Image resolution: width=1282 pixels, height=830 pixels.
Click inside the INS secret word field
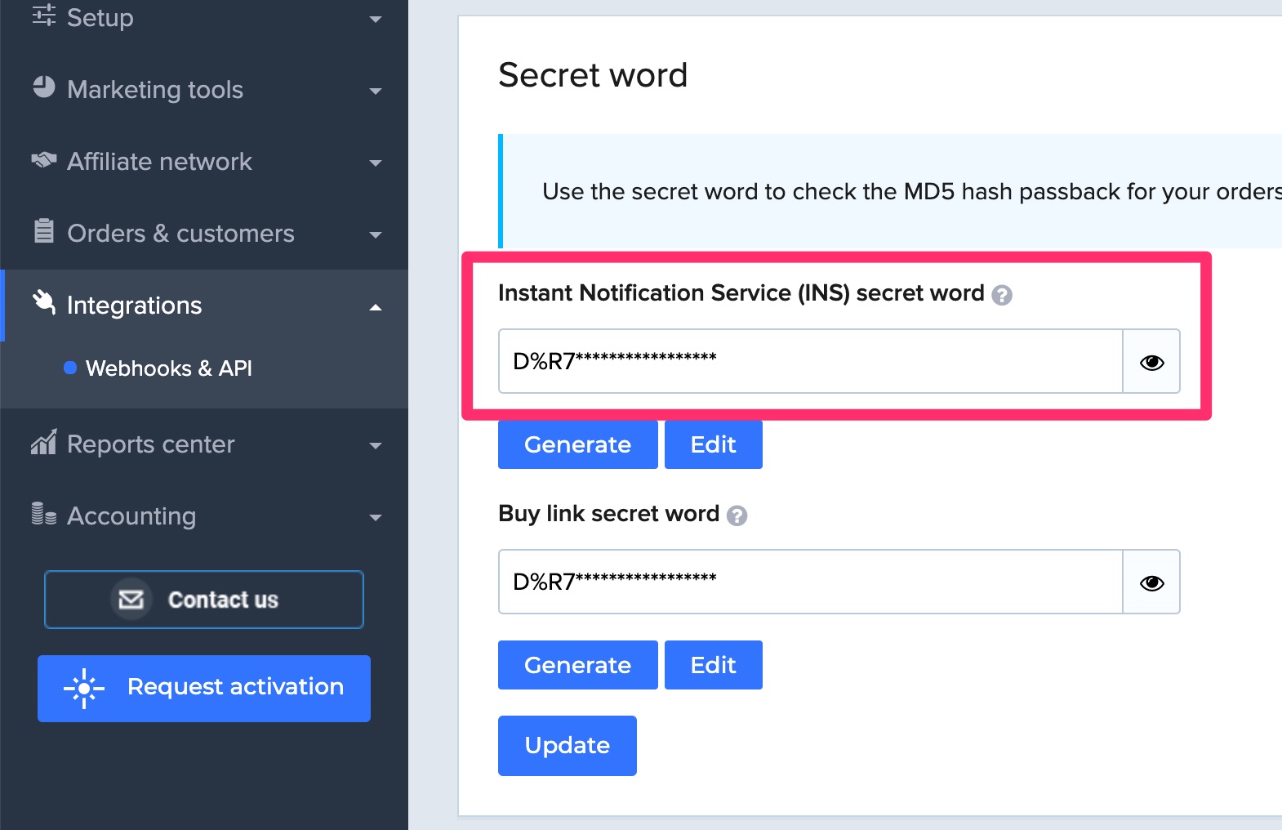pos(811,361)
